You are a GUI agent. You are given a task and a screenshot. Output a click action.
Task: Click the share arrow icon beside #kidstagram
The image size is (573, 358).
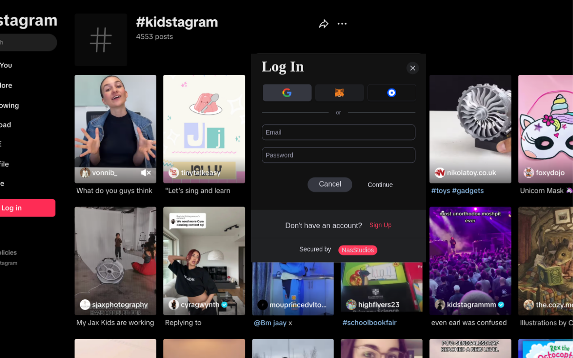[x=324, y=24]
